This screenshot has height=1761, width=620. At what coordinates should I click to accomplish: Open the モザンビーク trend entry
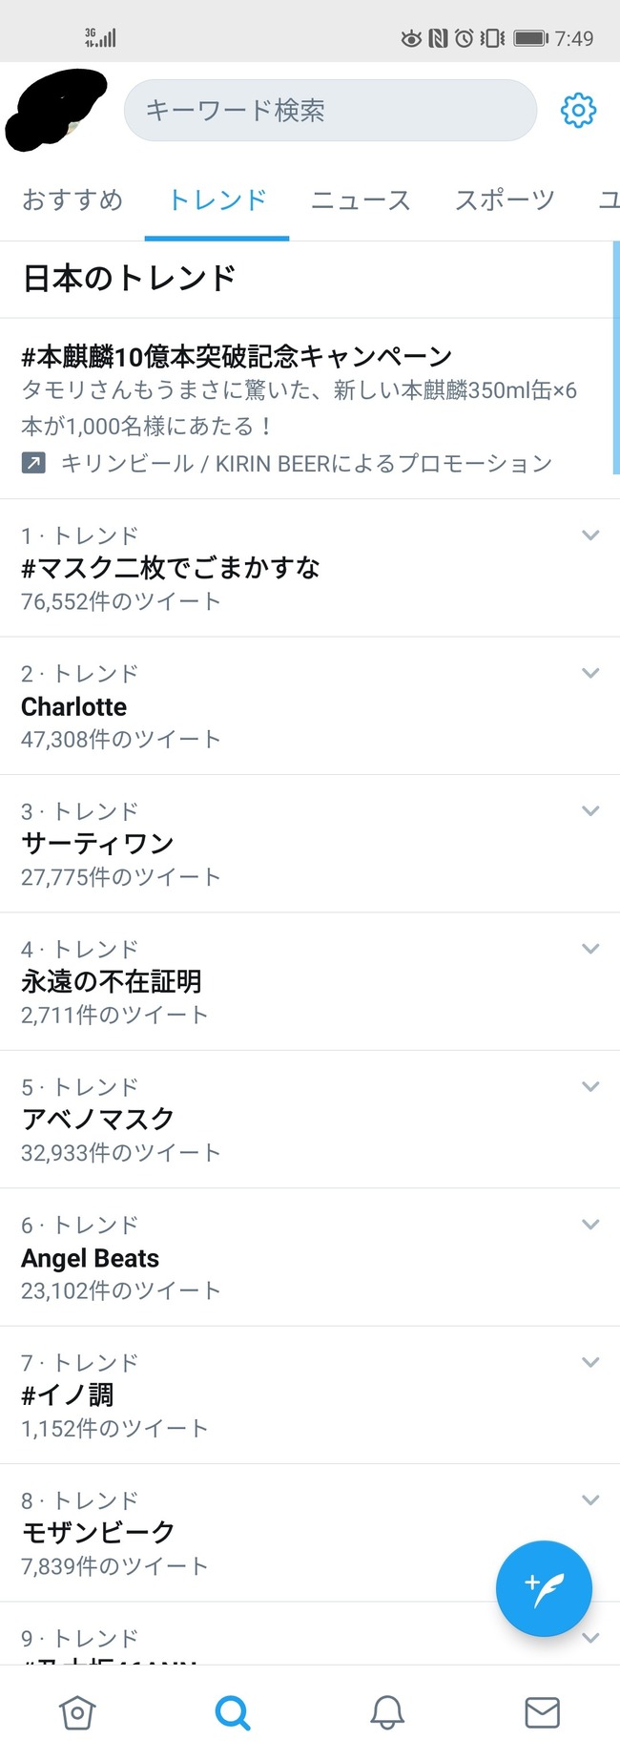coord(310,1533)
